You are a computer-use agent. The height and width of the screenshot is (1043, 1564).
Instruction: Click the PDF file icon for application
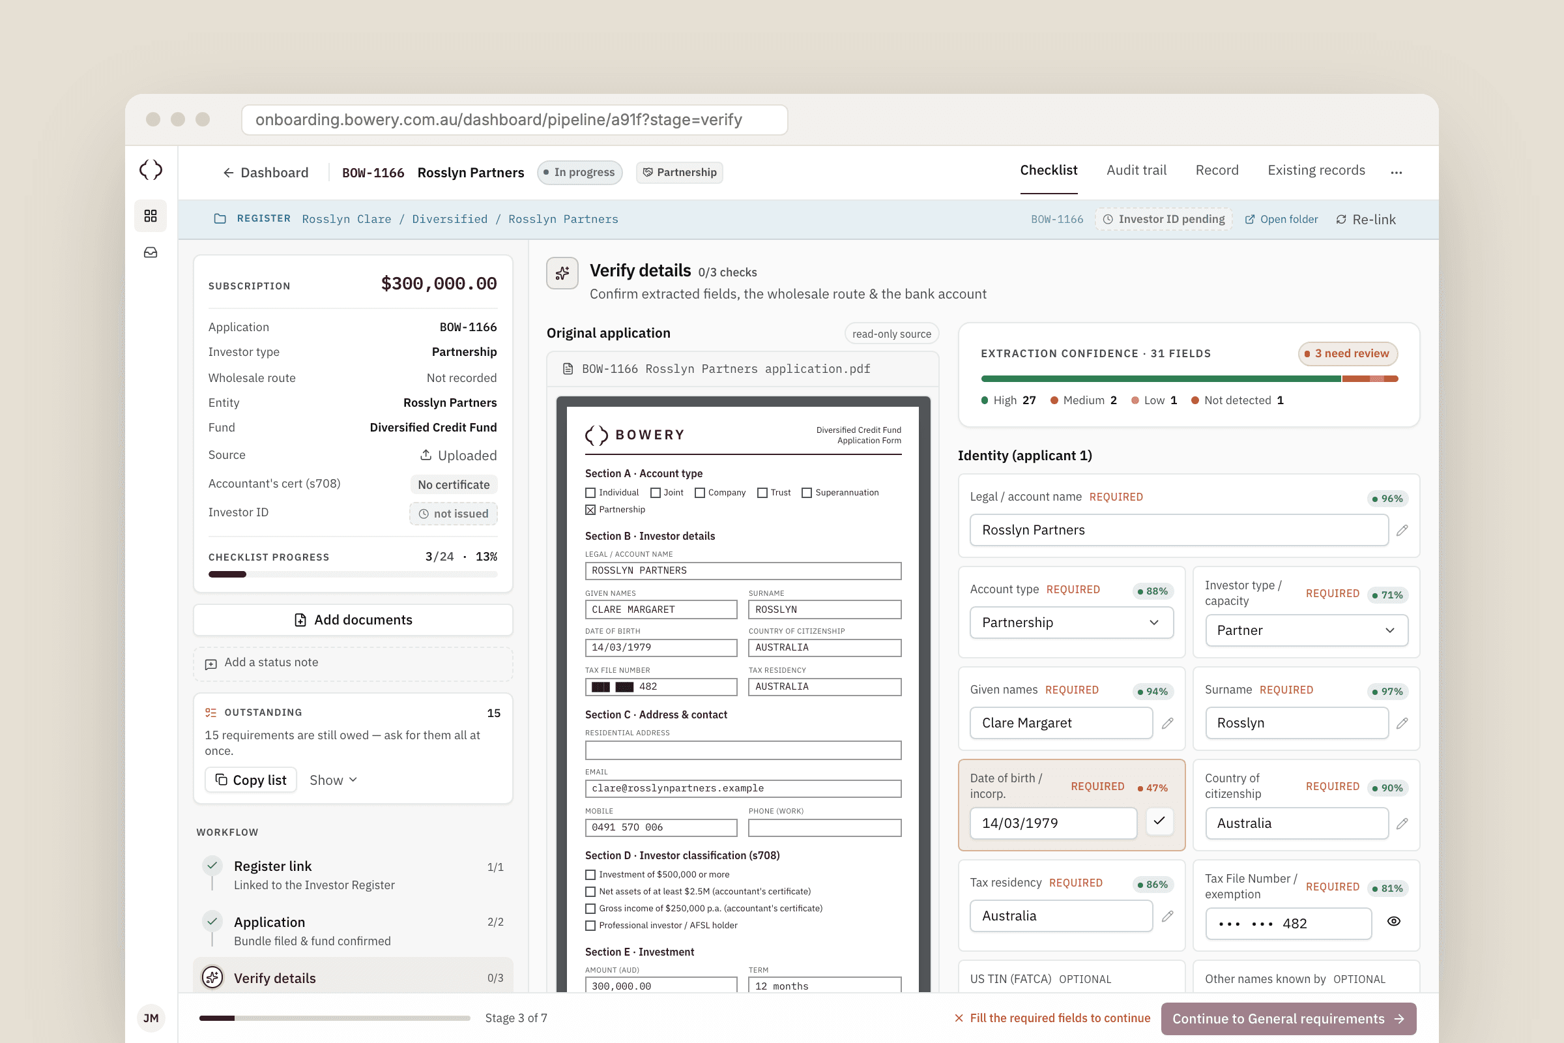coord(568,368)
